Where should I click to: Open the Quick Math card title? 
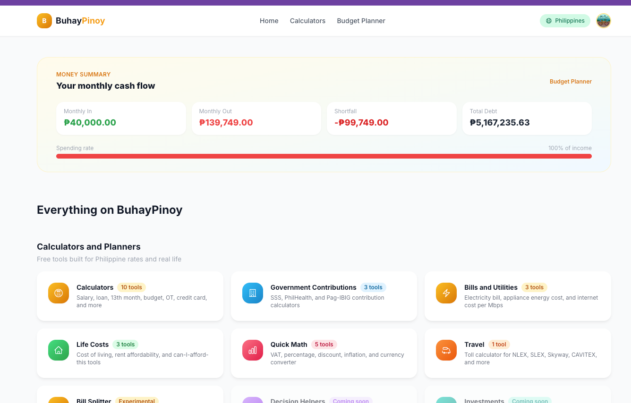click(x=289, y=344)
